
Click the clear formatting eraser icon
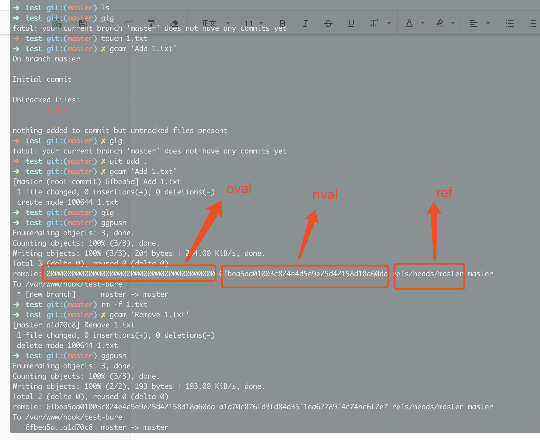click(174, 23)
